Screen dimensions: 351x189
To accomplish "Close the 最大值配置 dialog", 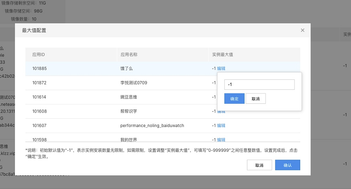I will 302,30.
